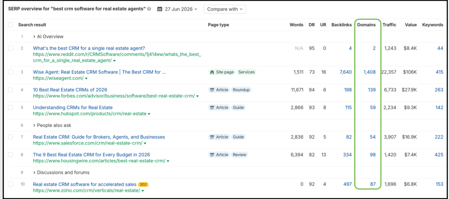Click the 59 domains value for HubSpot
Image resolution: width=449 pixels, height=199 pixels.
[x=373, y=108]
